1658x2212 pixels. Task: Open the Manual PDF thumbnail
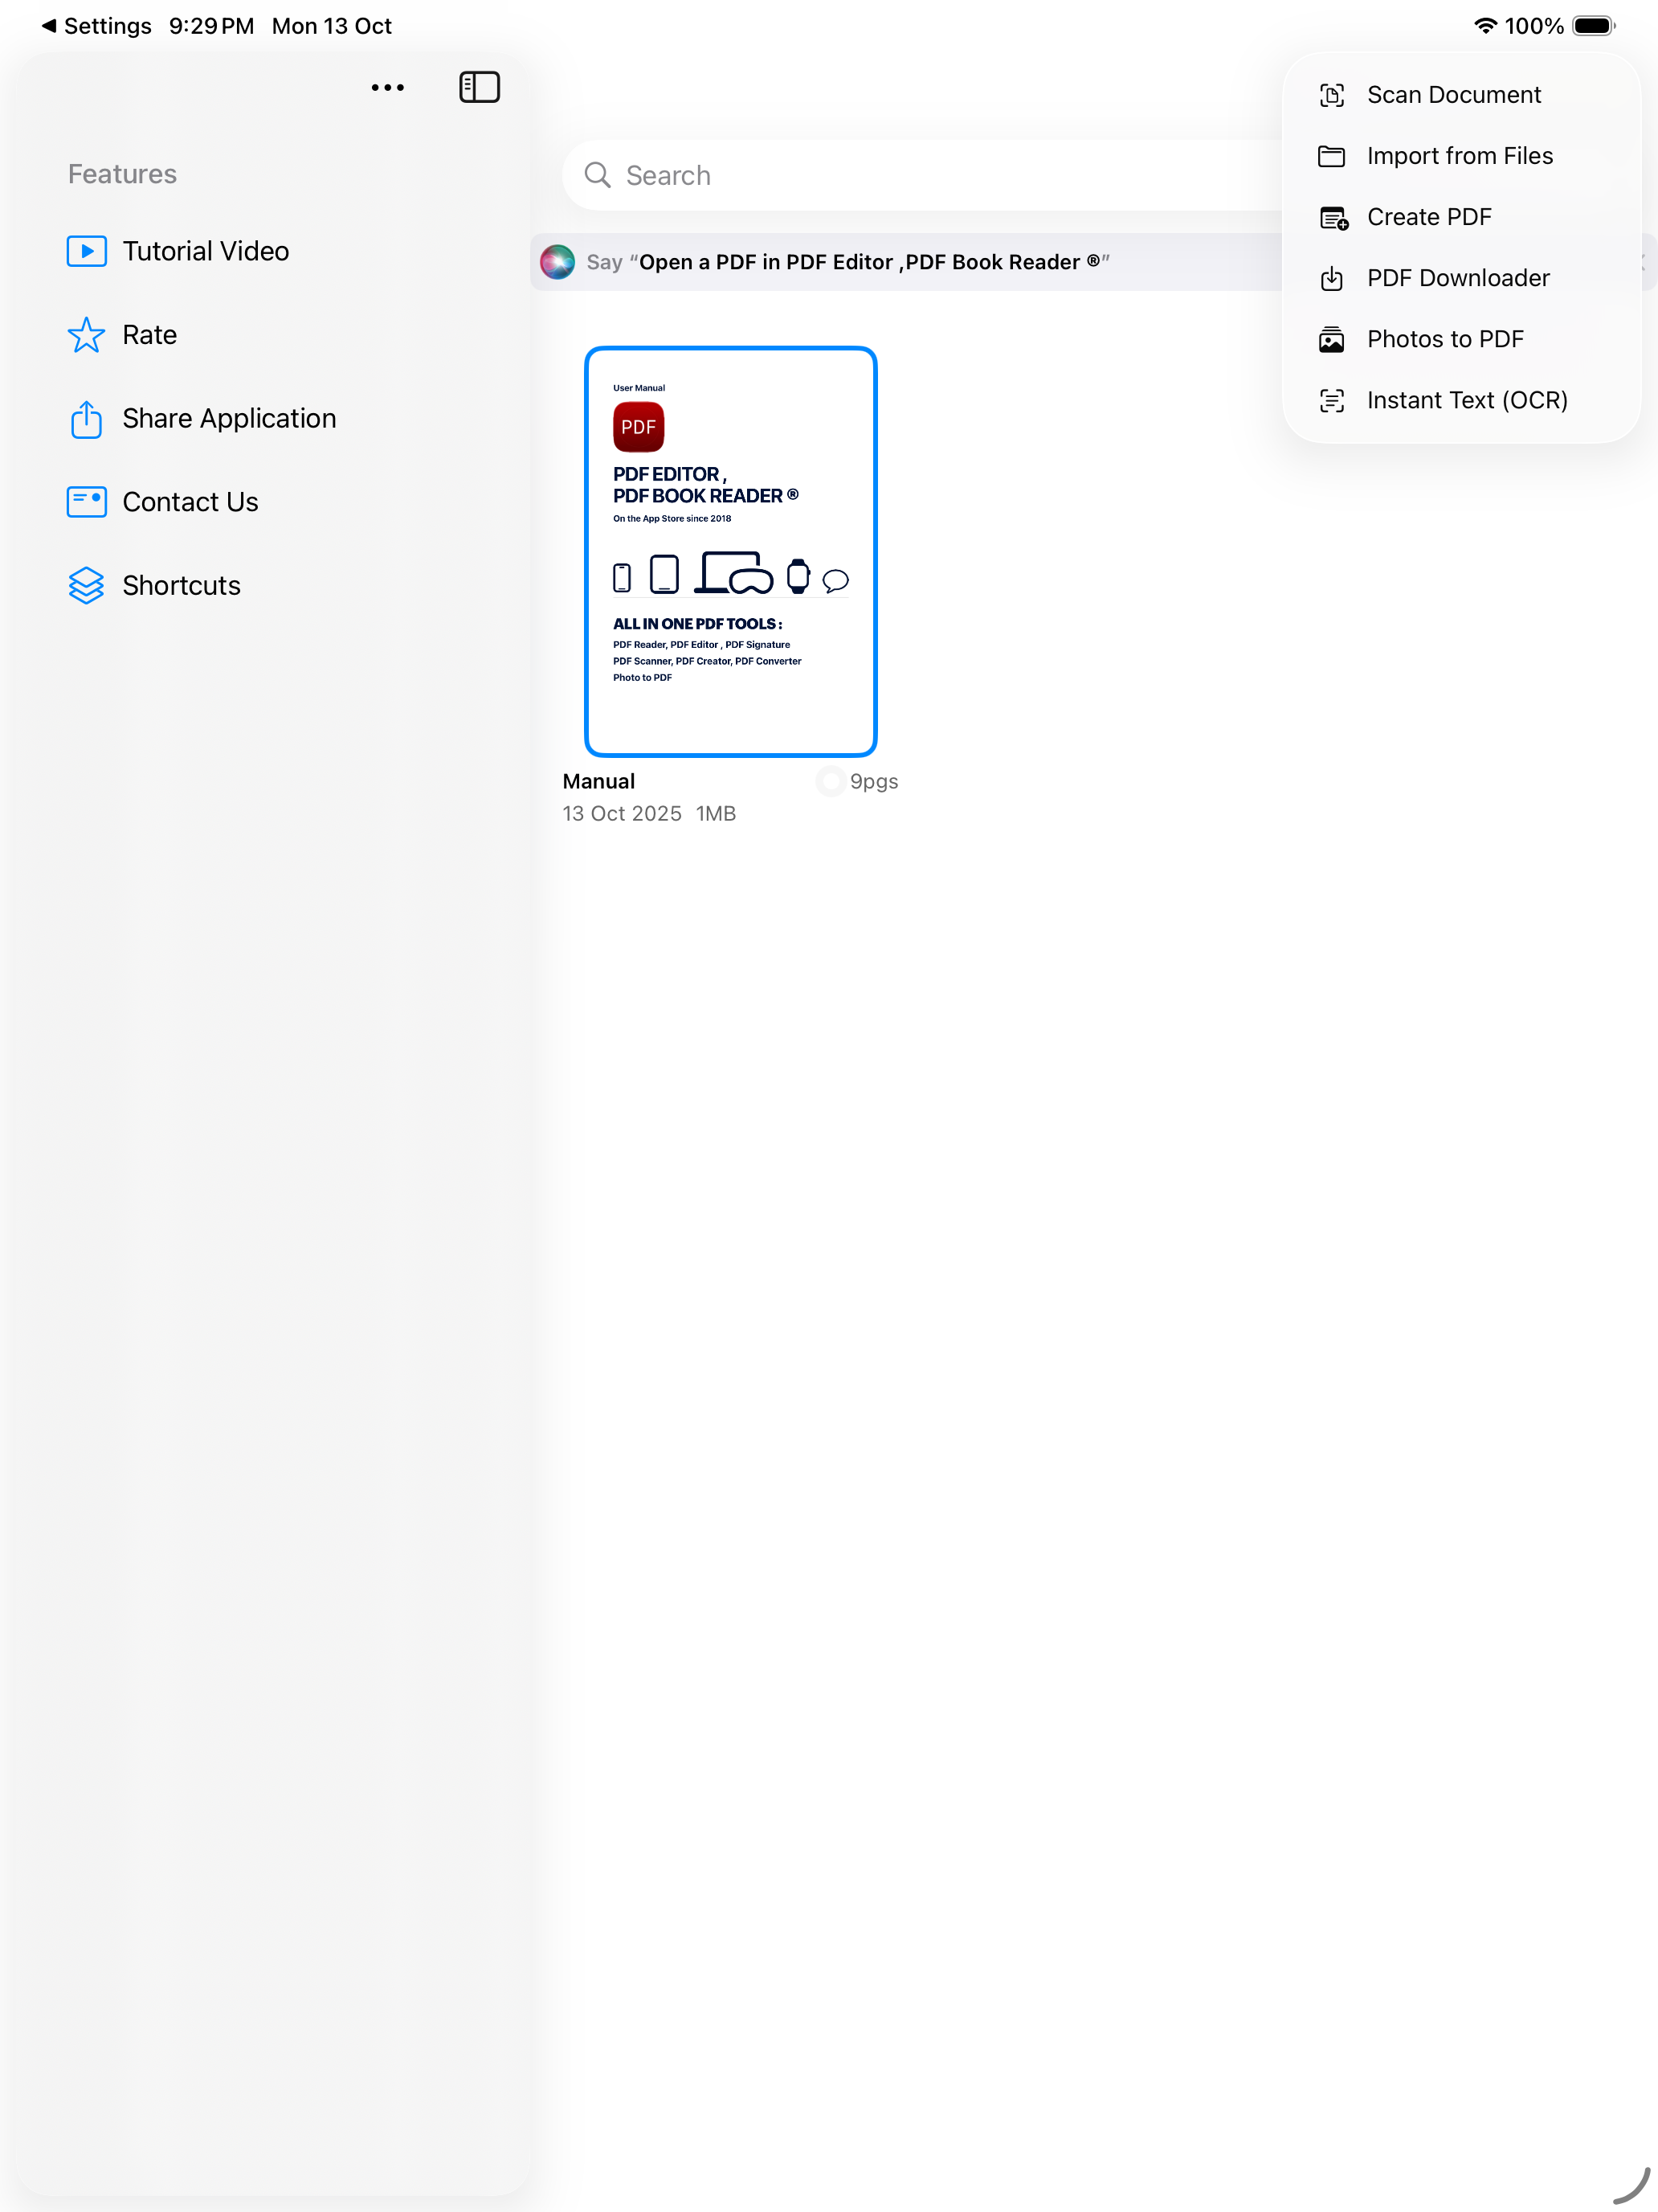730,551
